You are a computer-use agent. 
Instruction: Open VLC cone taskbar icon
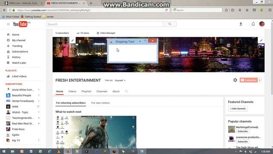59,151
